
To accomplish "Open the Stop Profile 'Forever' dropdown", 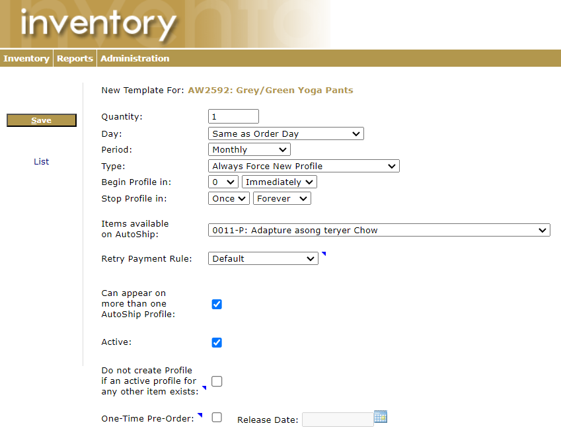I will pyautogui.click(x=282, y=199).
